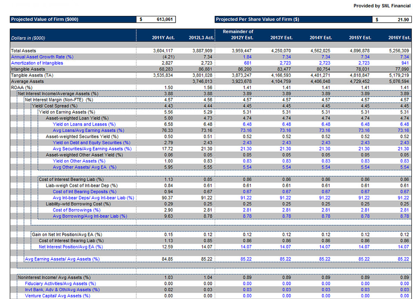The height and width of the screenshot is (299, 413).
Task: Select the Asset-weighted Loan Yield (%) row
Action: coord(77,118)
